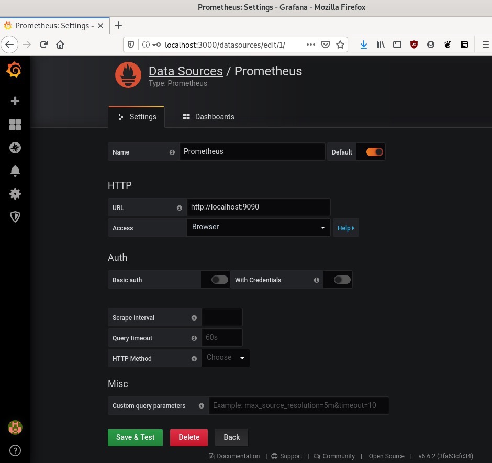Enable the With Credentials switch
Viewport: 492px width, 463px height.
(342, 280)
